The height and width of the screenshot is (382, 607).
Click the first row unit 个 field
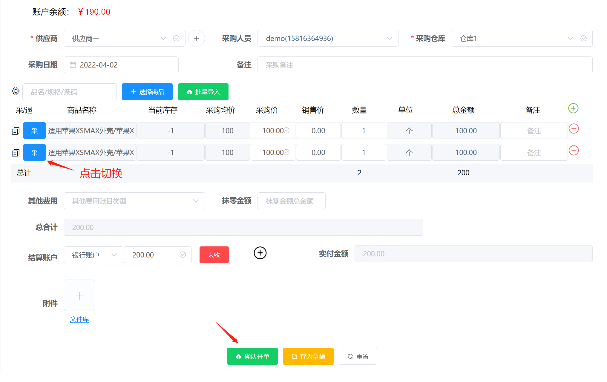click(409, 131)
